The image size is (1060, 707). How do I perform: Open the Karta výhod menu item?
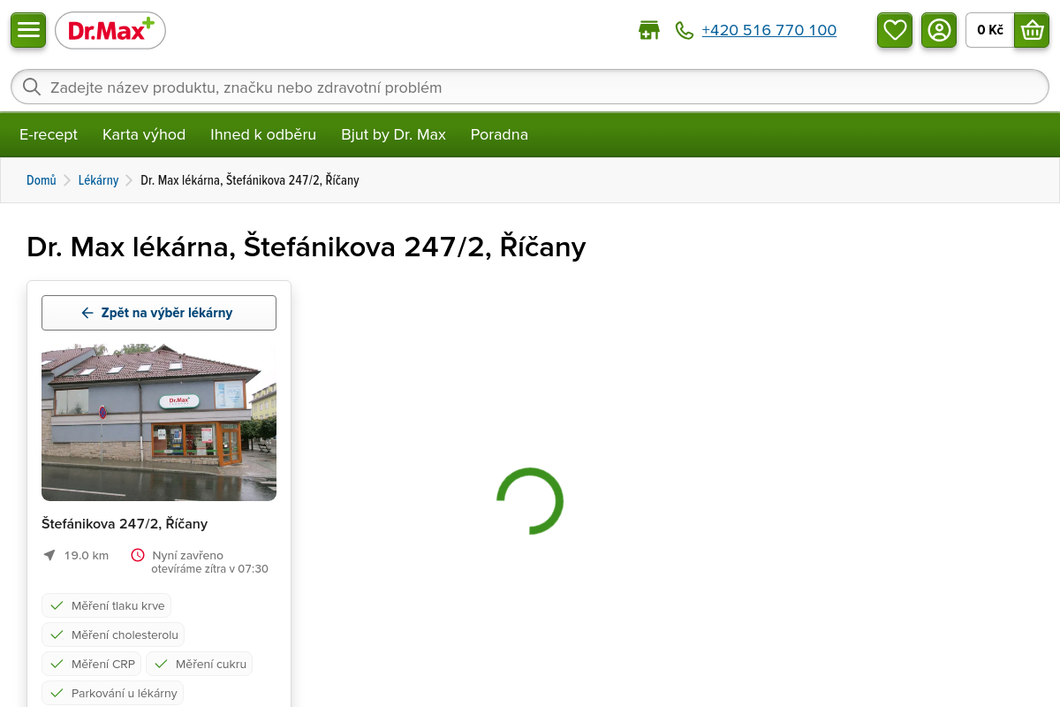[x=144, y=134]
